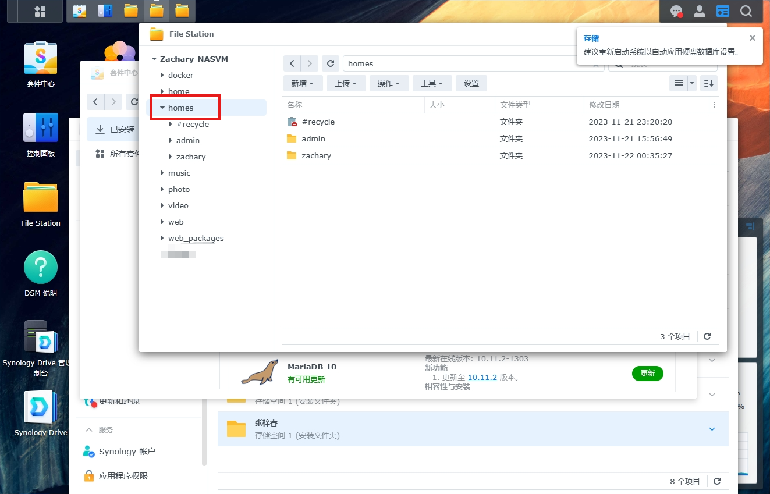Select the zachary folder row in file list
The height and width of the screenshot is (494, 770).
point(500,155)
